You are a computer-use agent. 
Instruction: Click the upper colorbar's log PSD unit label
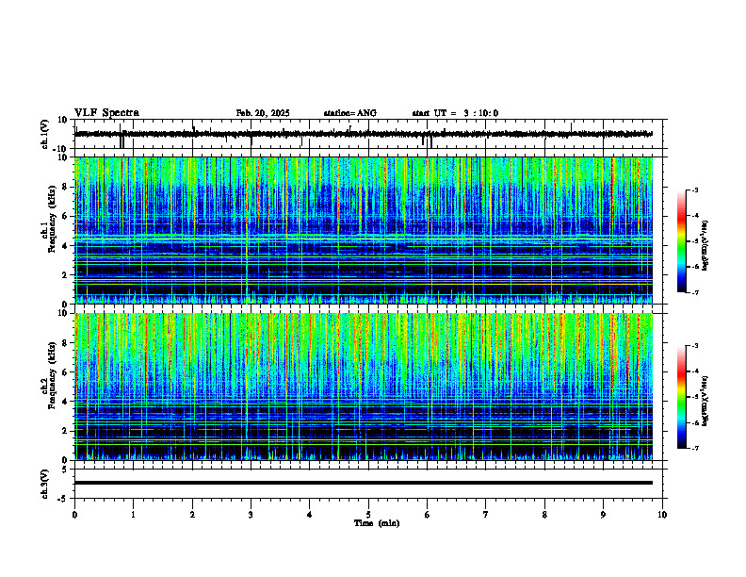(705, 246)
